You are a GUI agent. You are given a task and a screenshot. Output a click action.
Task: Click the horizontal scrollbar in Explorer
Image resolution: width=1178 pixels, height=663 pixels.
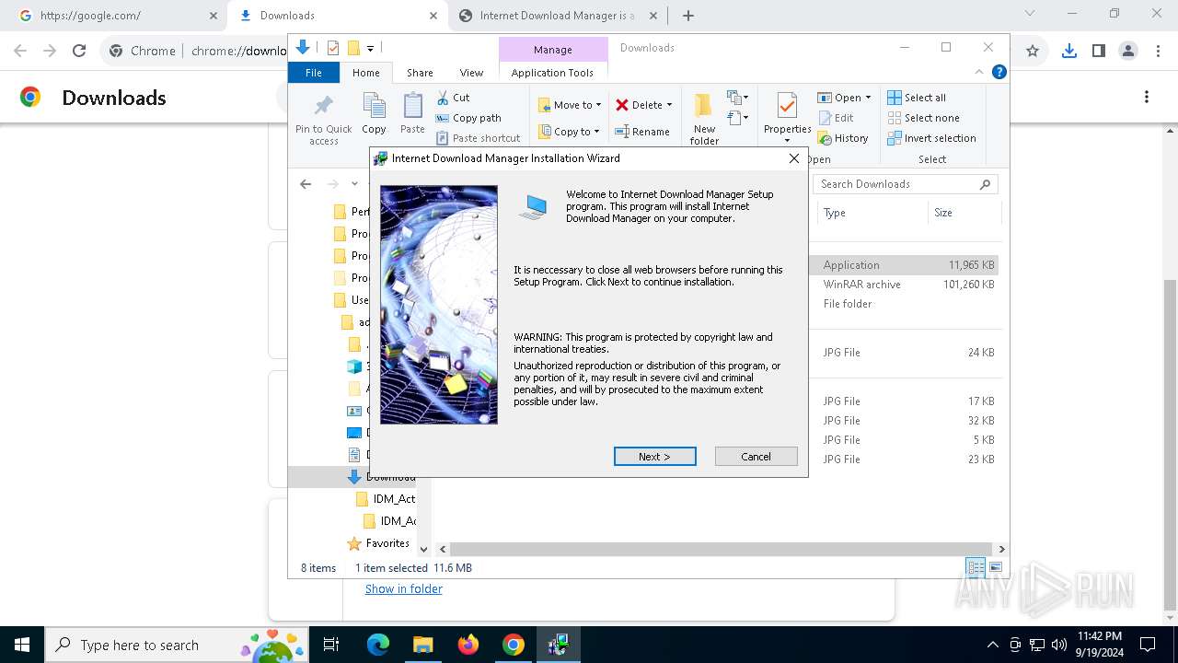(x=722, y=549)
